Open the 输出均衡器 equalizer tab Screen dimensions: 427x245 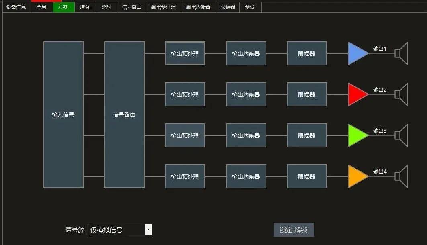[x=199, y=7]
